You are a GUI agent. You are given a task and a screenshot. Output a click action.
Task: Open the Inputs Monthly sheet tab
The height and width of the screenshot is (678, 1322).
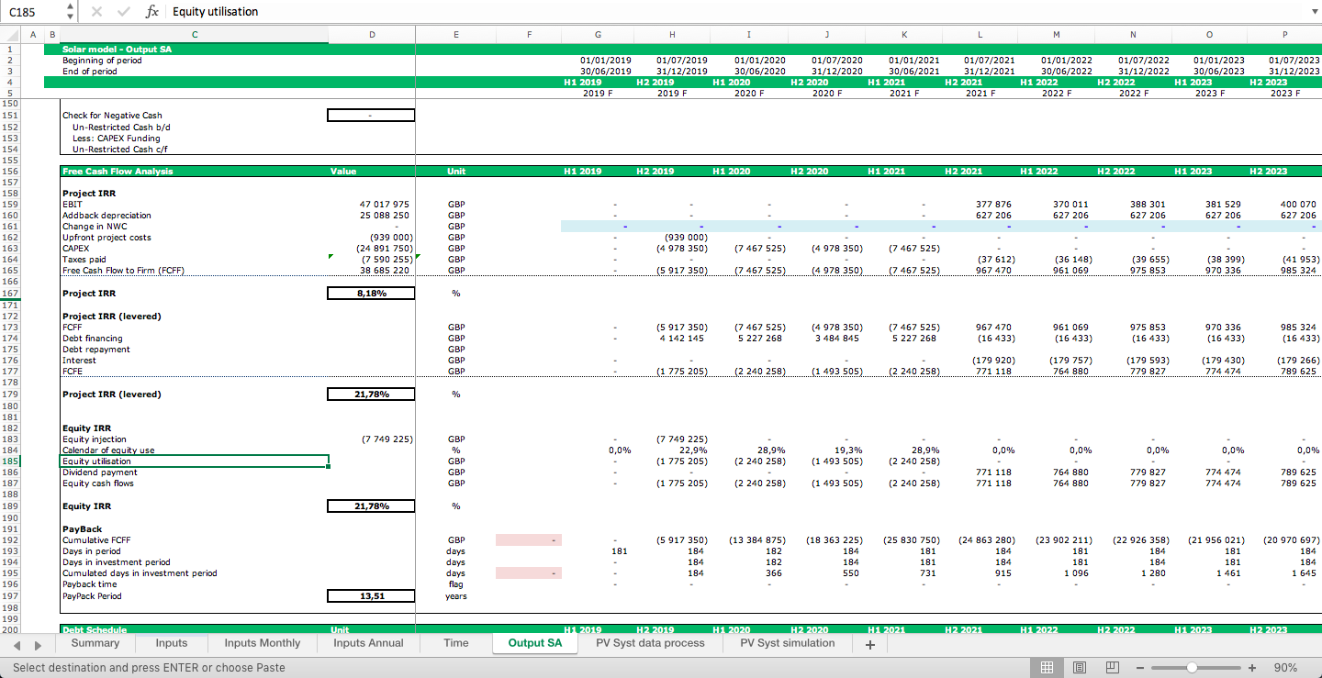[263, 643]
